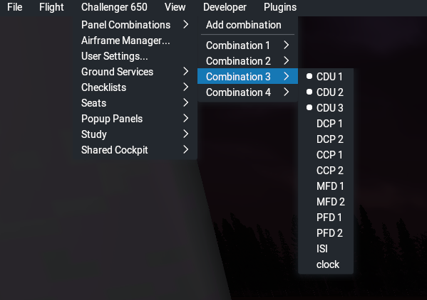Open the Checklists submenu
The height and width of the screenshot is (300, 427).
tap(135, 87)
